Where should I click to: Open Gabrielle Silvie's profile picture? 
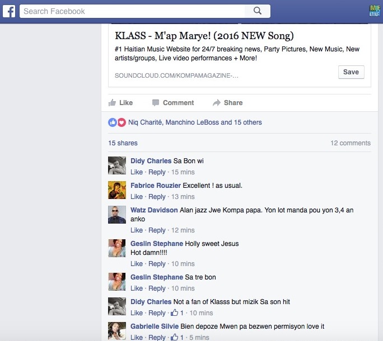tap(117, 331)
